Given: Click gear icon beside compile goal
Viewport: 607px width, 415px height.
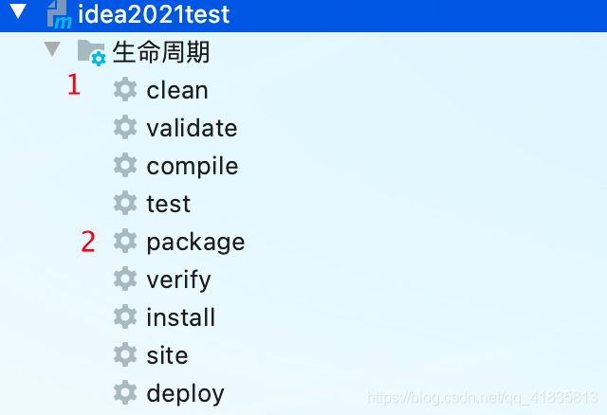Looking at the screenshot, I should pyautogui.click(x=125, y=166).
